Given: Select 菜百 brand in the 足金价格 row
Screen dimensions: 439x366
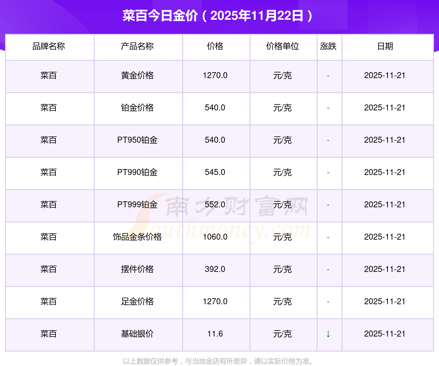Looking at the screenshot, I should [x=49, y=302].
